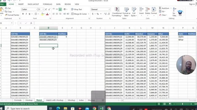Switch to the DATA tab
Viewport: 197px width, 110px height.
click(x=58, y=4)
